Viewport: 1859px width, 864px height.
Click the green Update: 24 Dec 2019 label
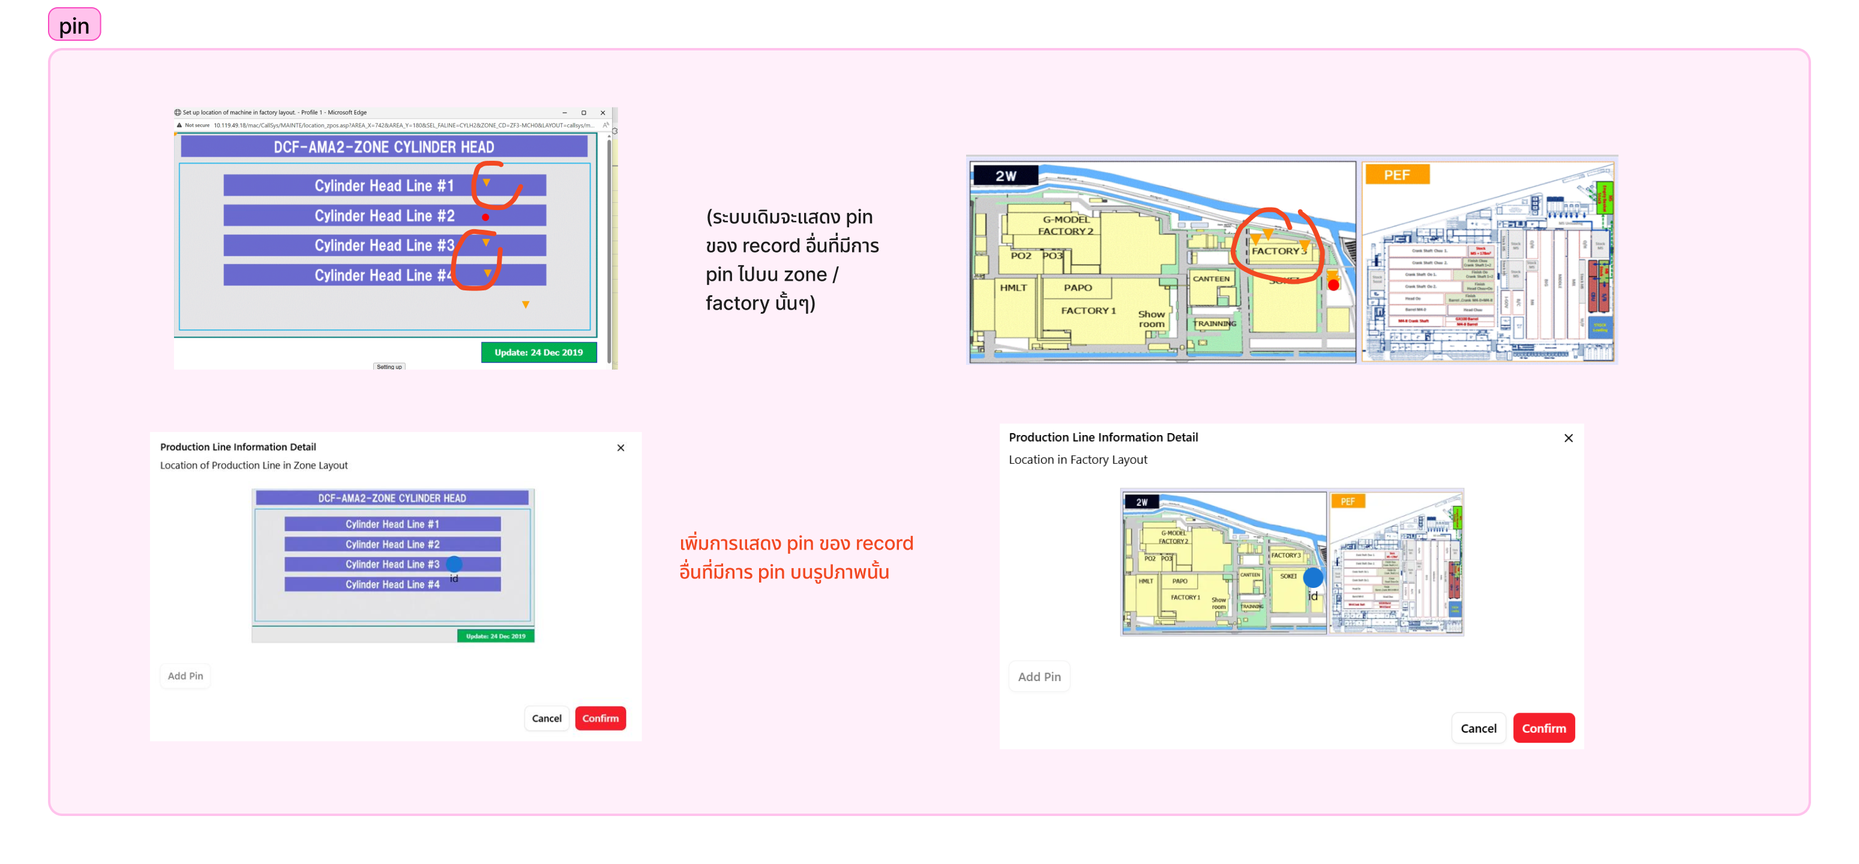pyautogui.click(x=538, y=352)
